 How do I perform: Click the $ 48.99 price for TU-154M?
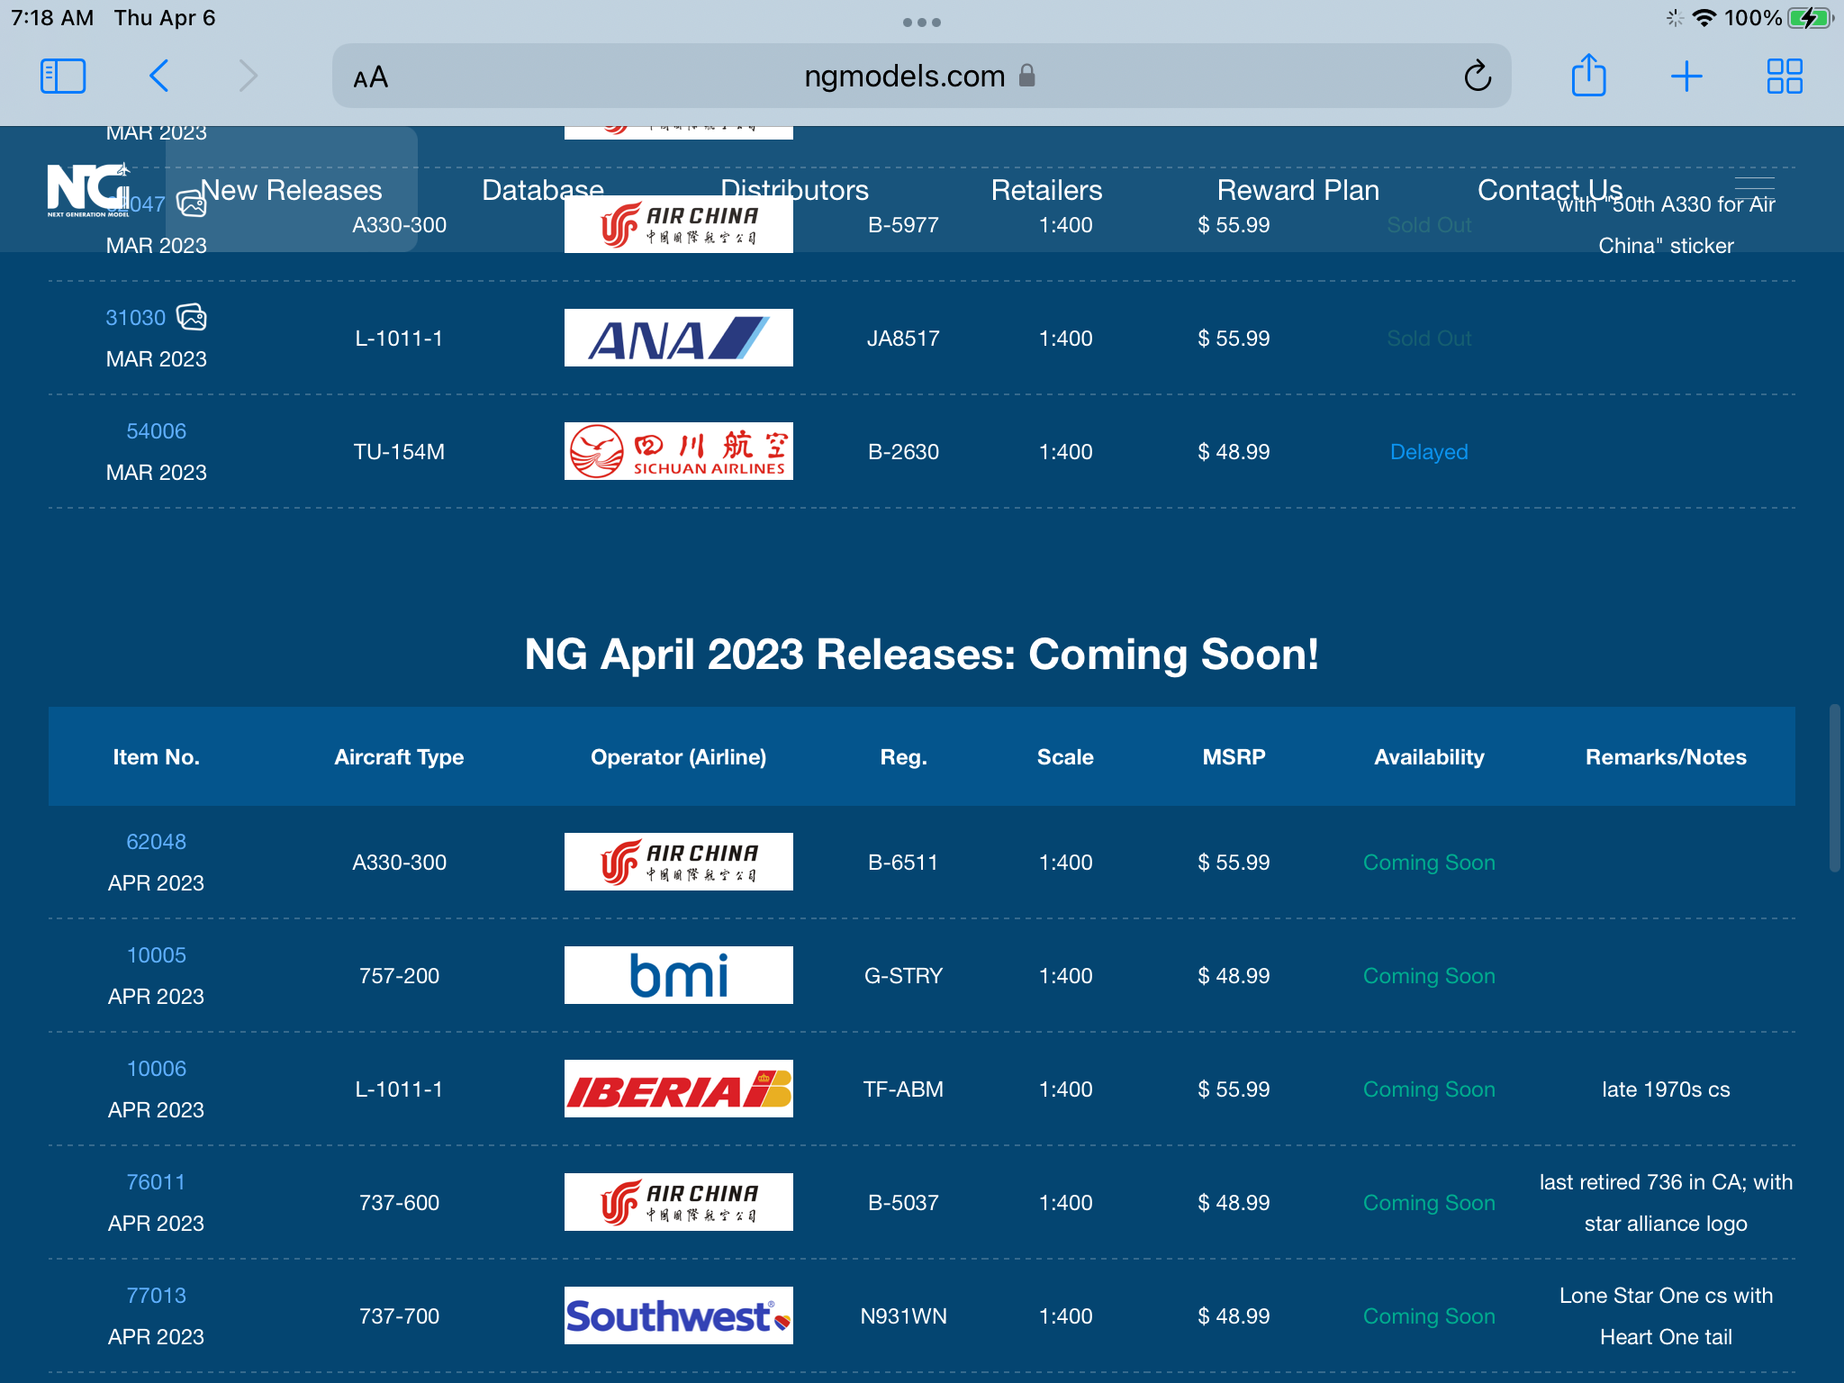coord(1234,452)
